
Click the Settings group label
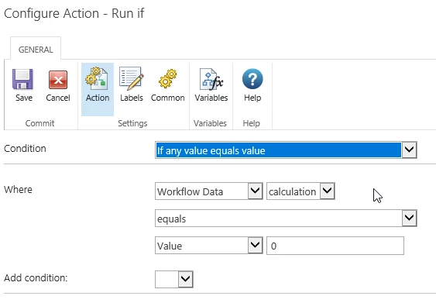click(132, 123)
